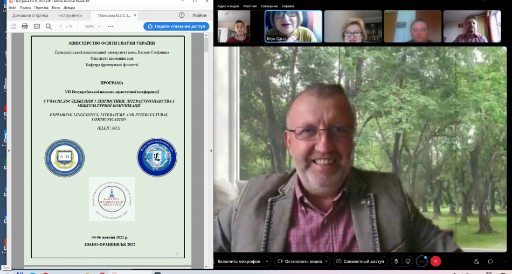Click the page number input field
The width and height of the screenshot is (512, 274).
pyautogui.click(x=61, y=26)
